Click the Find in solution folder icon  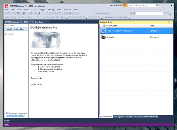(x=134, y=13)
